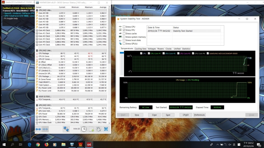Viewport: 264px width, 148px height.
Task: Select Core #0 Clock row
Action: [71, 30]
